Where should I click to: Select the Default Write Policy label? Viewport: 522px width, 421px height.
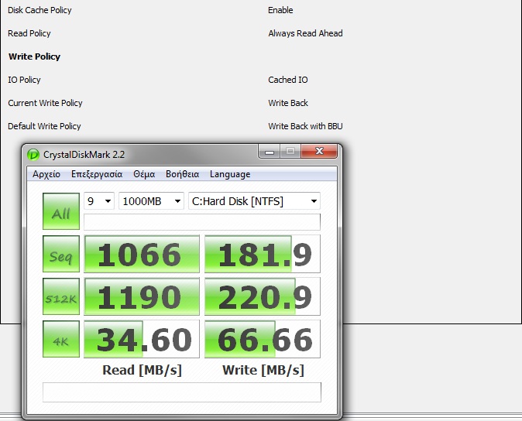(44, 126)
